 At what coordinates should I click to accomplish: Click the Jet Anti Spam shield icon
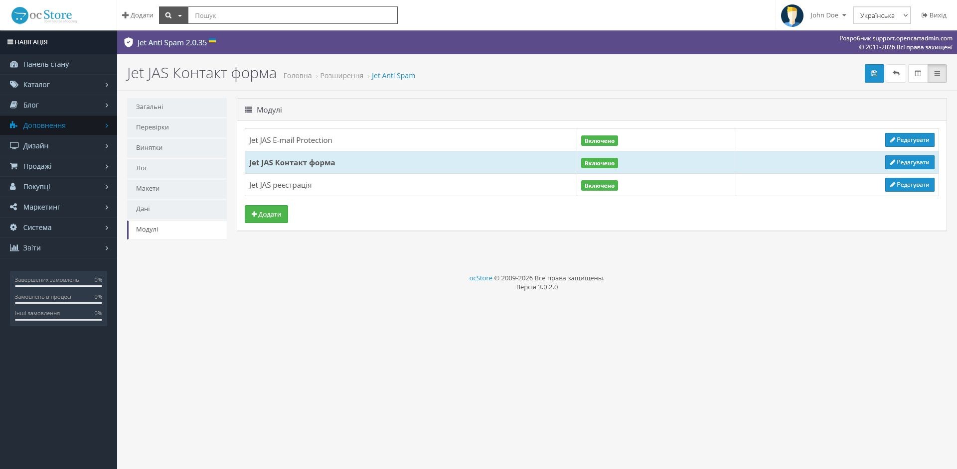129,42
